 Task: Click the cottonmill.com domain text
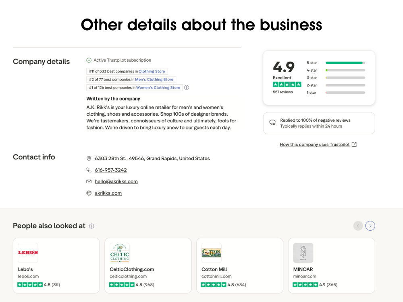[x=216, y=276]
